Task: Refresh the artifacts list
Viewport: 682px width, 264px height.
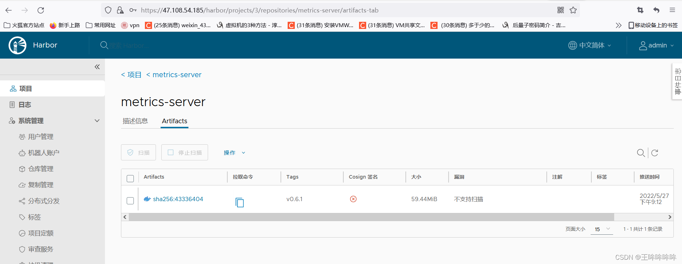Action: point(655,153)
